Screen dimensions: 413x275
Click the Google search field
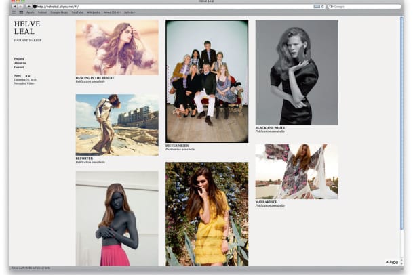365,7
